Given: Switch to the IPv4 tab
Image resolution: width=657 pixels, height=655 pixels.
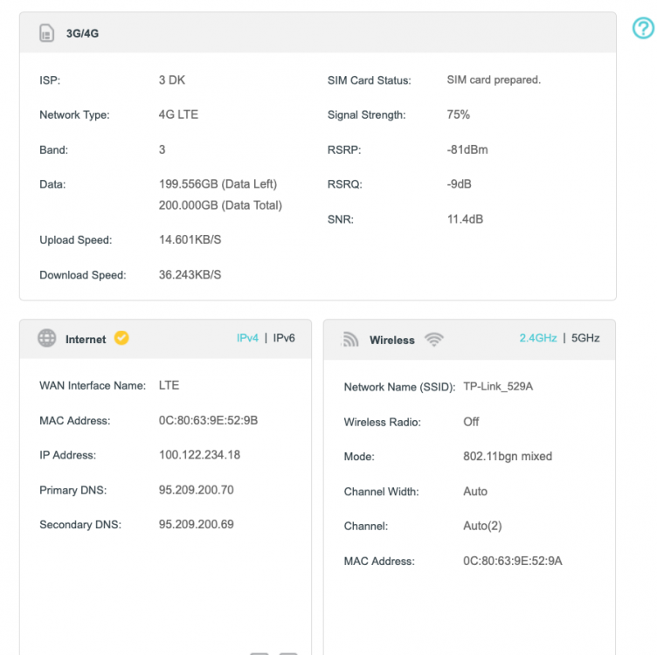Looking at the screenshot, I should (x=247, y=338).
